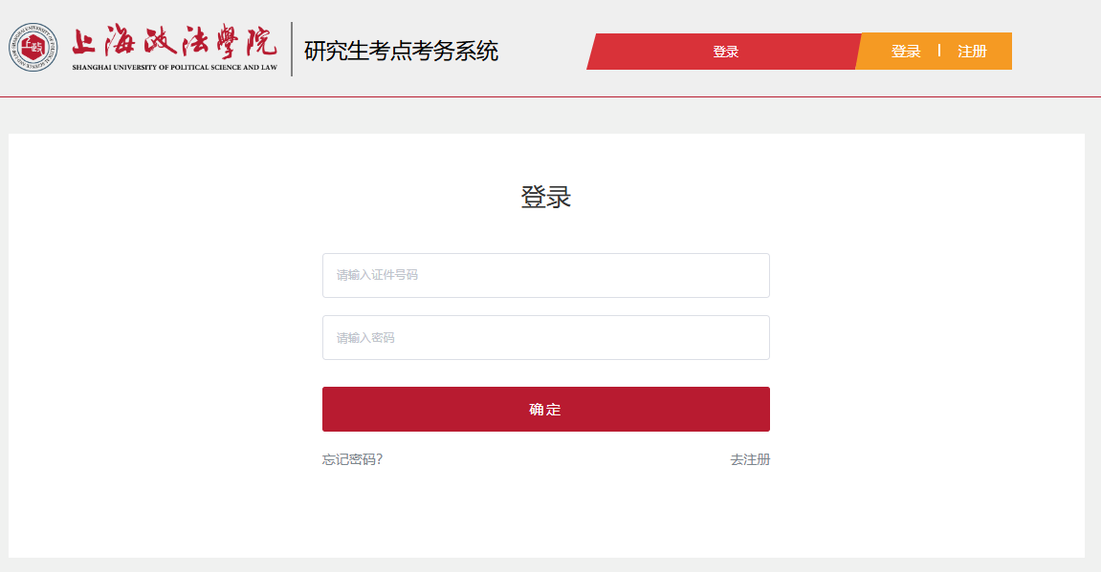Open the 忘记密码? forgot password link
The image size is (1101, 572).
(x=352, y=459)
